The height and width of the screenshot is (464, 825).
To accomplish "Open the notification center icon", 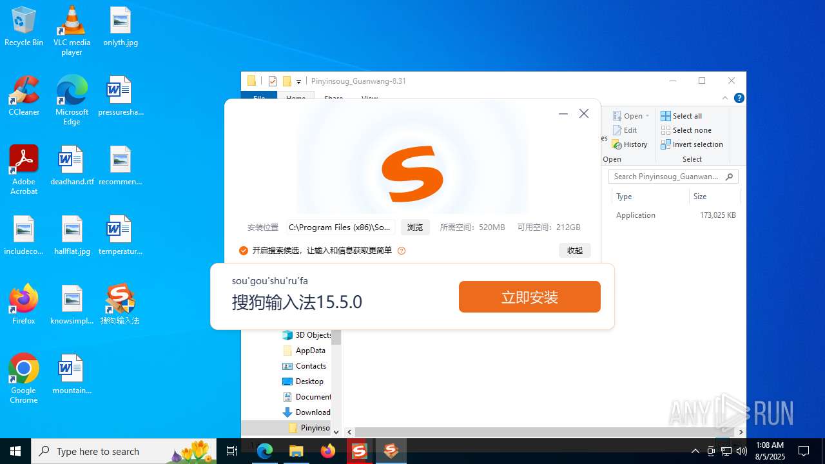I will point(804,451).
